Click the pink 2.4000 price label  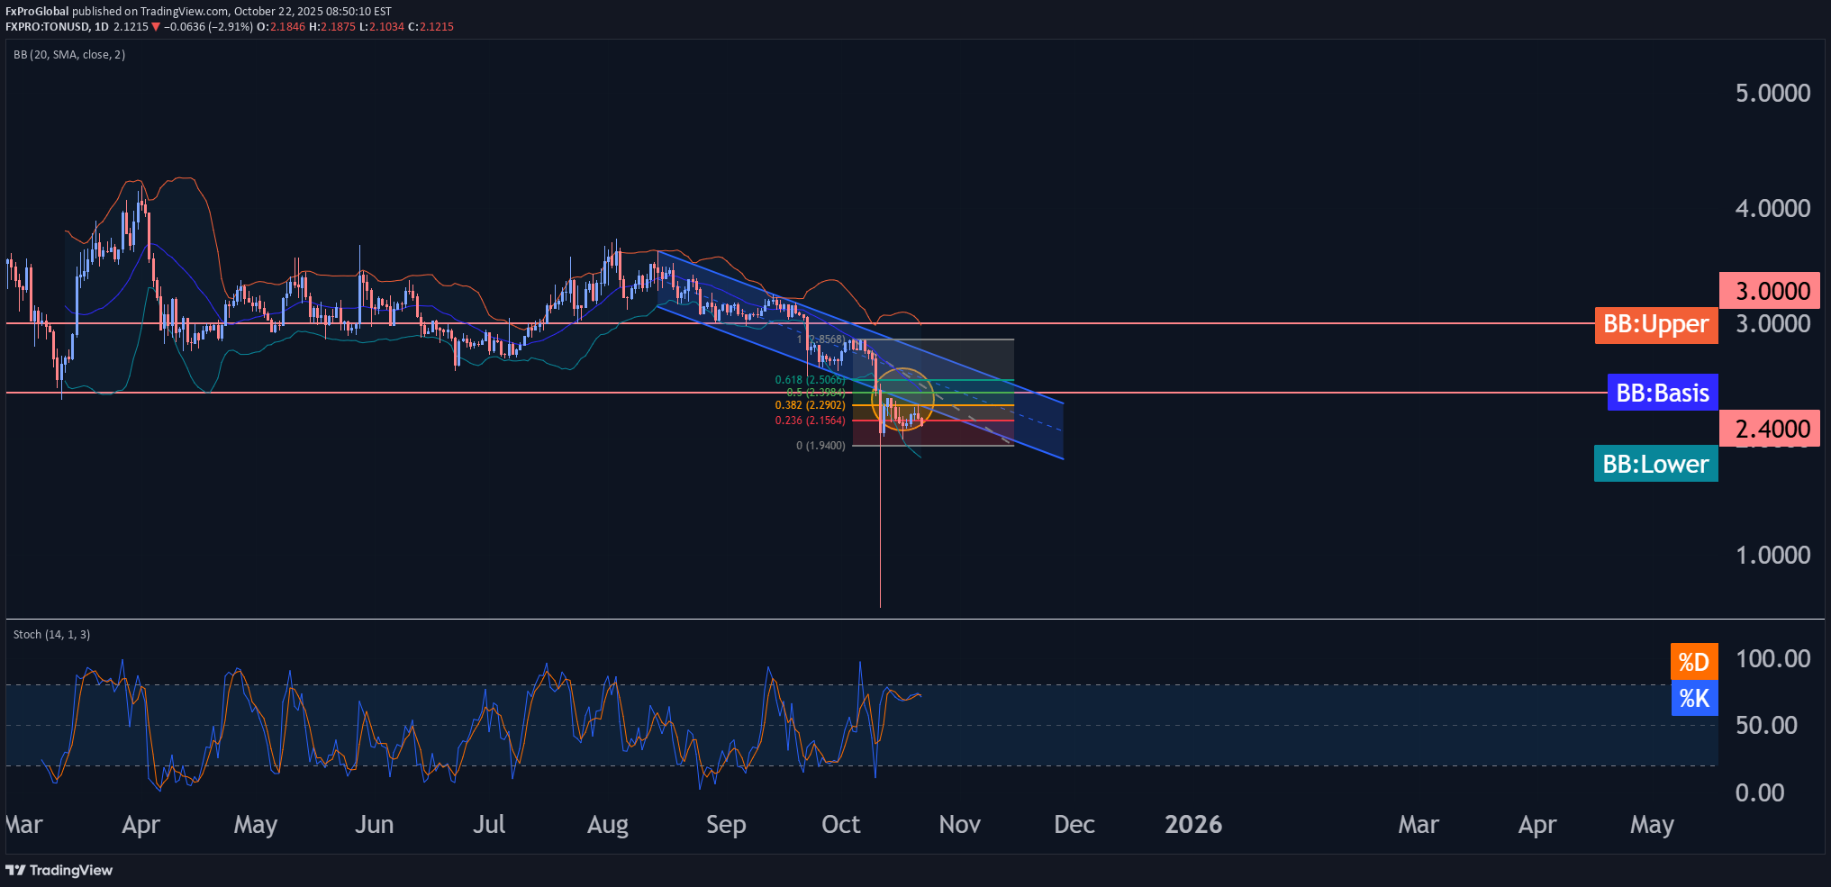click(x=1769, y=429)
